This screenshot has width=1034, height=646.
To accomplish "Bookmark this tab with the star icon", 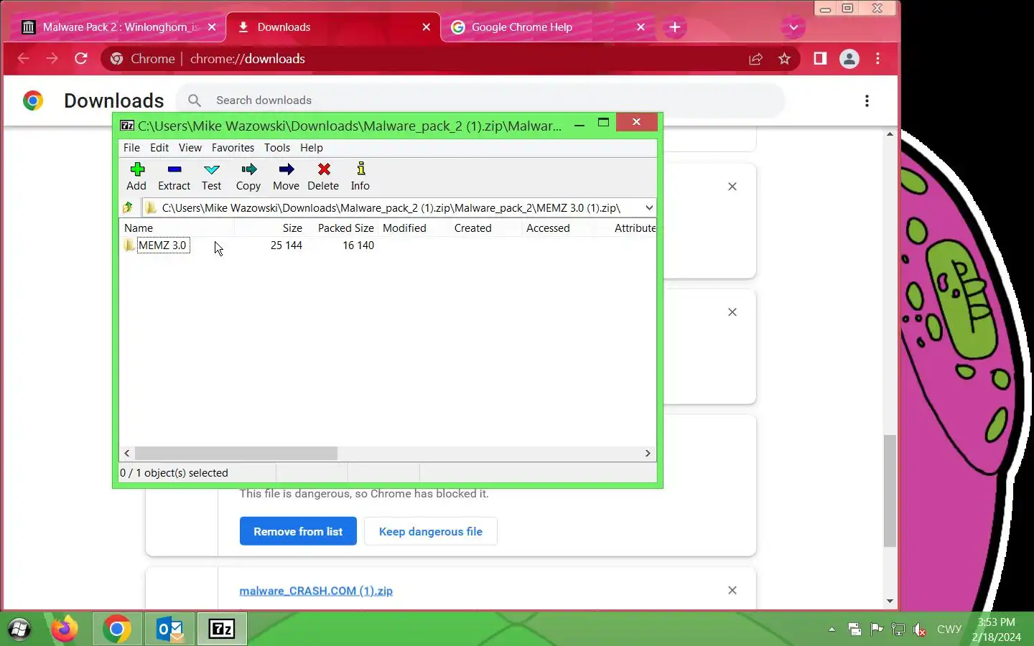I will pyautogui.click(x=784, y=59).
